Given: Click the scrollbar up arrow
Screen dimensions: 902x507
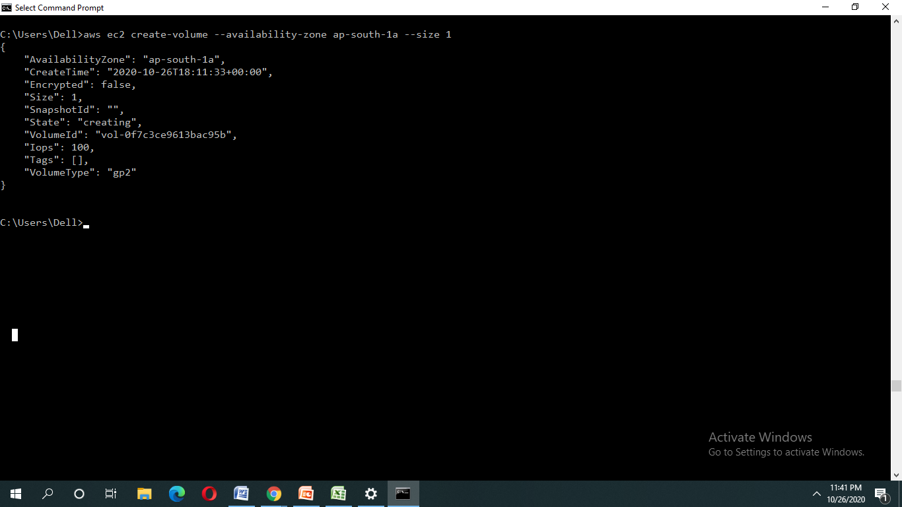Looking at the screenshot, I should pos(896,21).
